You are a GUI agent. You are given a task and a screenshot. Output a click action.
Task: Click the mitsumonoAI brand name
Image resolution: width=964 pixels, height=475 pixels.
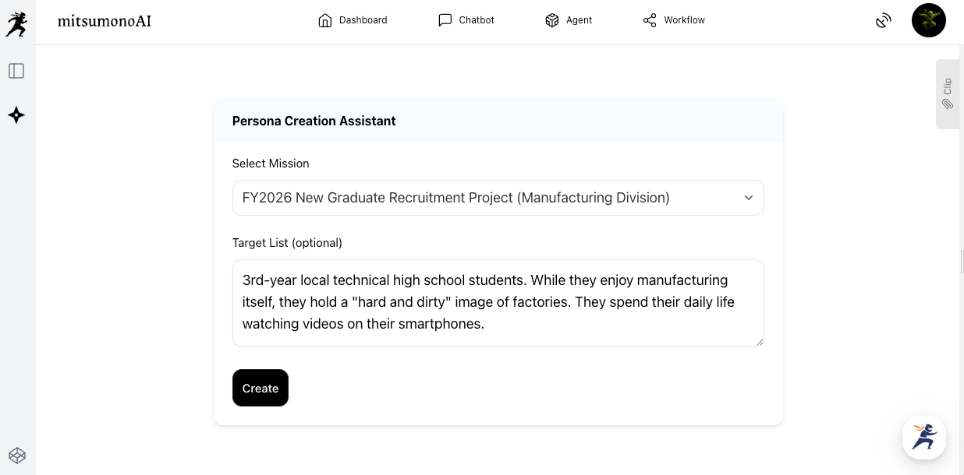(x=105, y=21)
